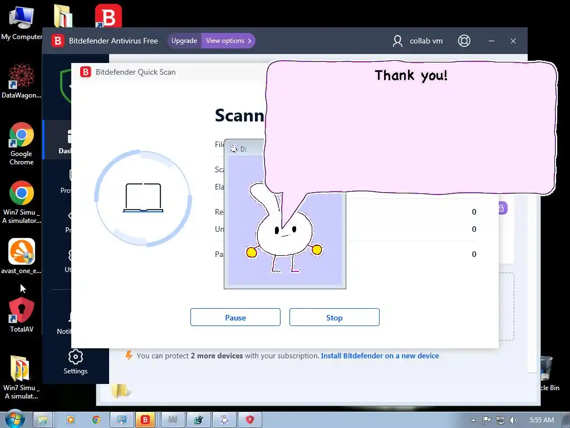The width and height of the screenshot is (570, 428).
Task: Switch to Bitdefender taskbar button
Action: click(x=145, y=420)
